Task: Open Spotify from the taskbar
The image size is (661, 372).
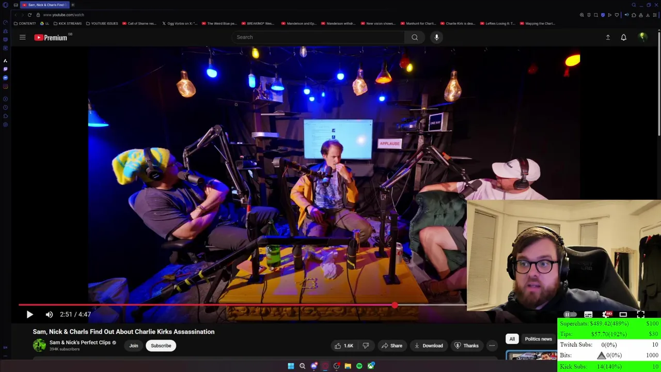Action: click(359, 366)
